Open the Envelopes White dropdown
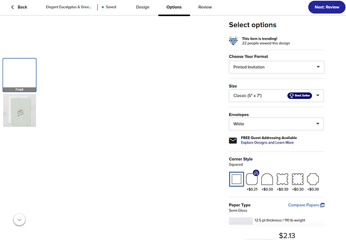This screenshot has height=240, width=346. click(x=276, y=124)
